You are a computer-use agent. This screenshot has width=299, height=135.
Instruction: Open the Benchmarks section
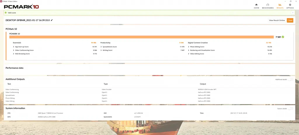(267, 6)
